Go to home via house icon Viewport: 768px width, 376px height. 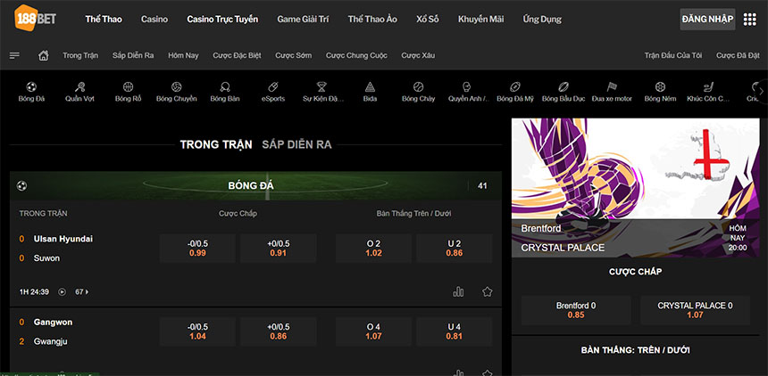(x=44, y=55)
